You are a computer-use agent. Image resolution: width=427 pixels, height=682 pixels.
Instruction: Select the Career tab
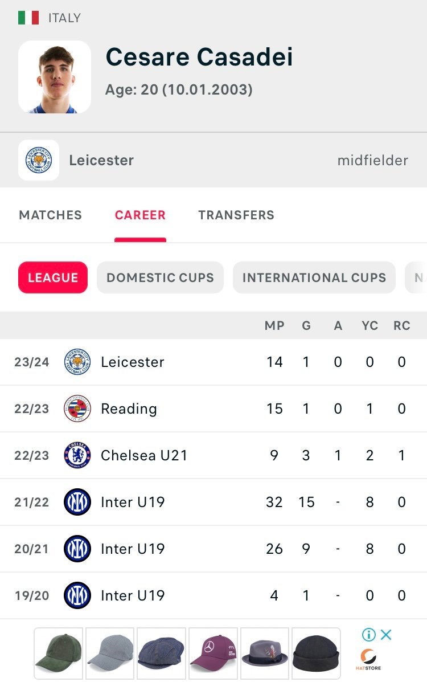(140, 215)
